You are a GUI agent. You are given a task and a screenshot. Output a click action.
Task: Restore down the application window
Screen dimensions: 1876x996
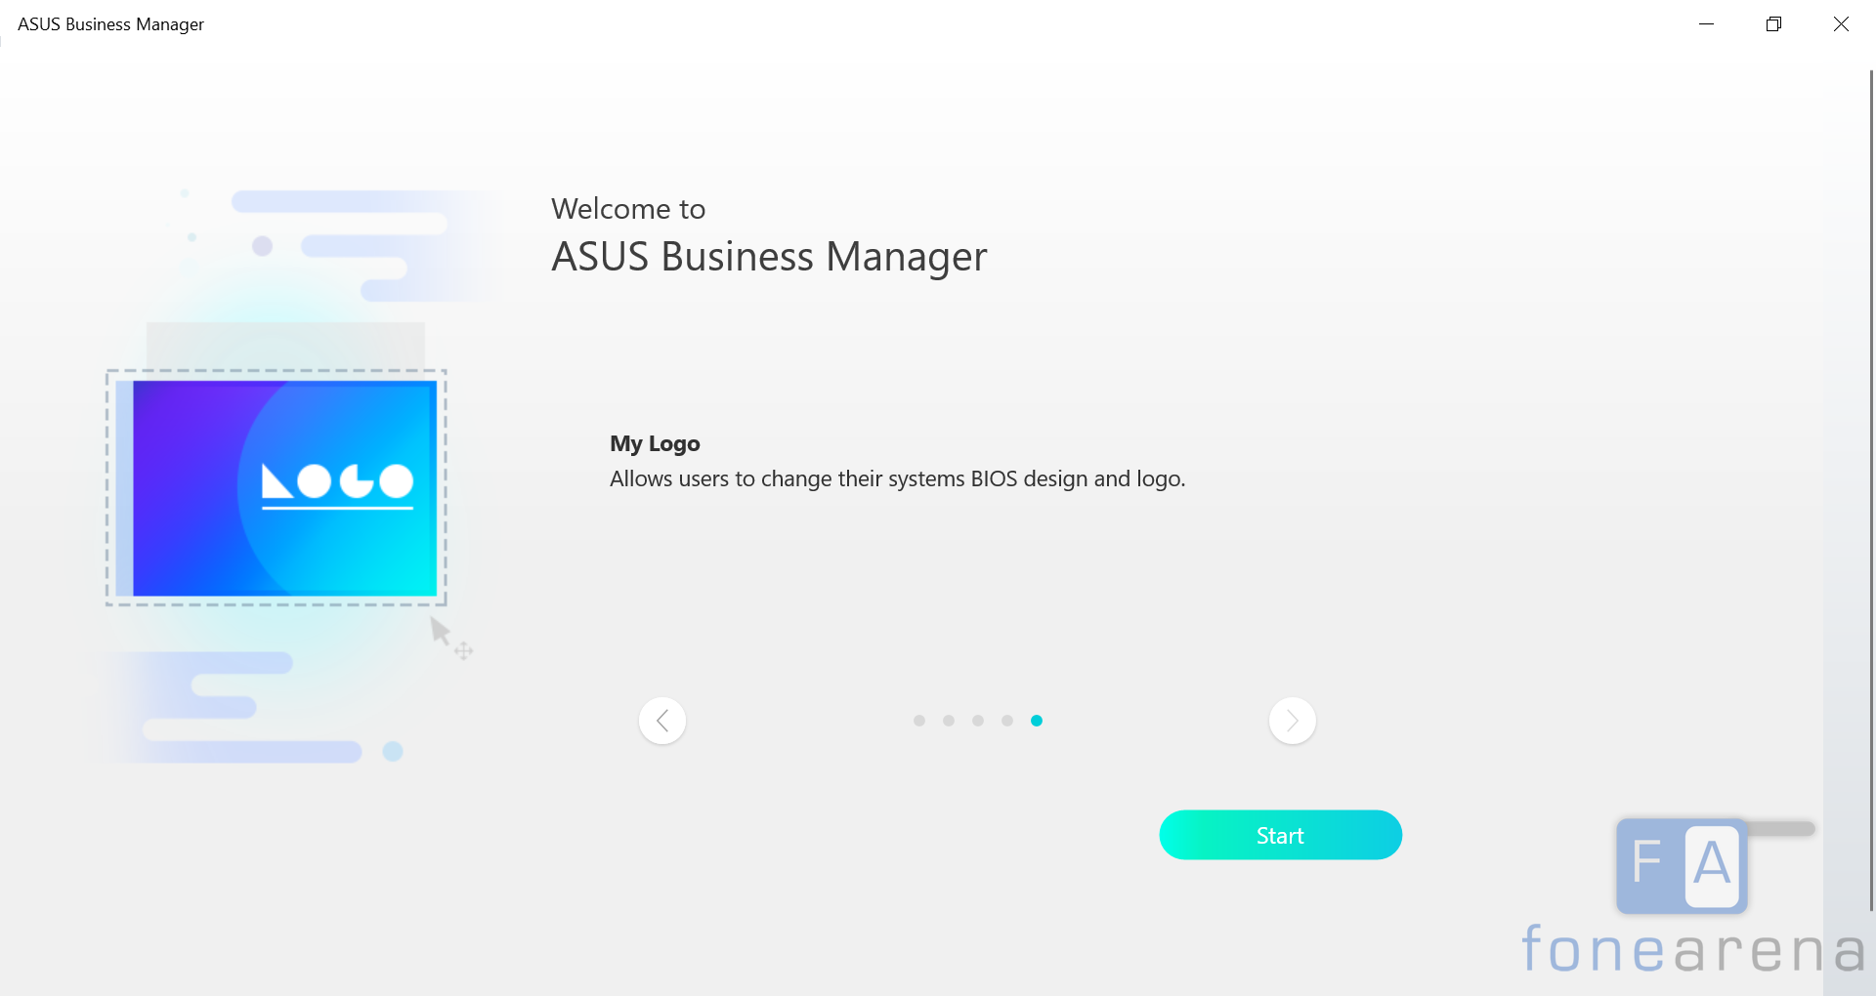[x=1773, y=24]
